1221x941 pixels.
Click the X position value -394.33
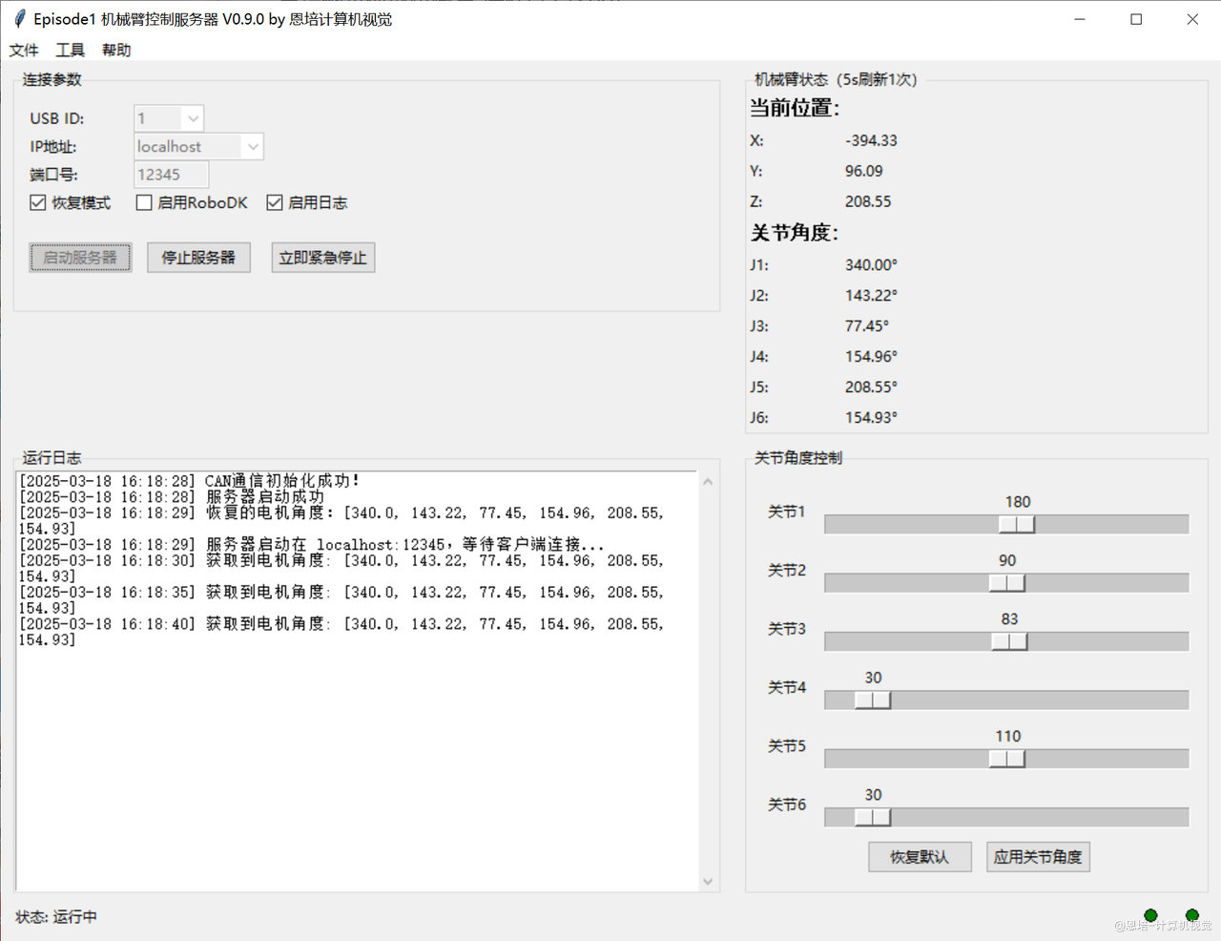[x=871, y=140]
